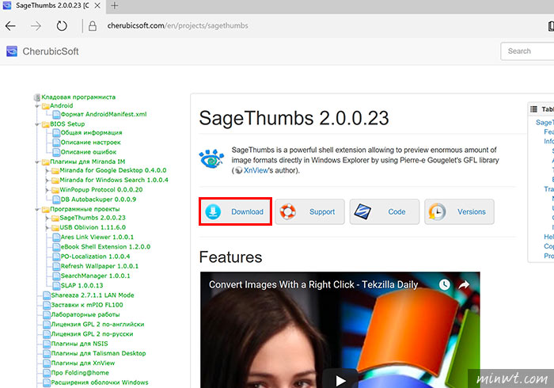Open DB Autobackuper 0.0.0.9 page
The image size is (554, 388).
coord(98,200)
